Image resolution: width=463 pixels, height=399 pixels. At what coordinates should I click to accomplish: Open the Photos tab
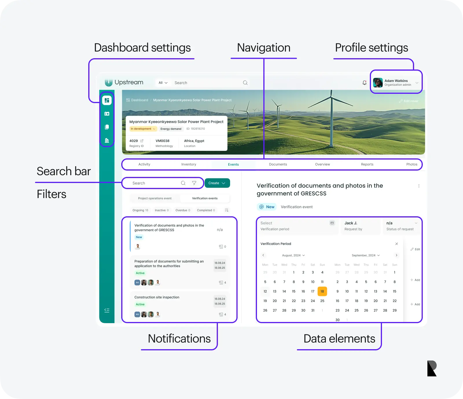[412, 164]
